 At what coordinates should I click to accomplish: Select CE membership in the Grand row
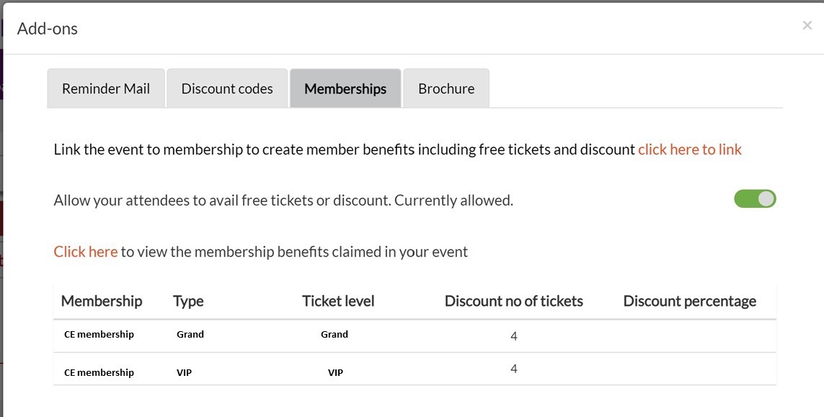[99, 335]
